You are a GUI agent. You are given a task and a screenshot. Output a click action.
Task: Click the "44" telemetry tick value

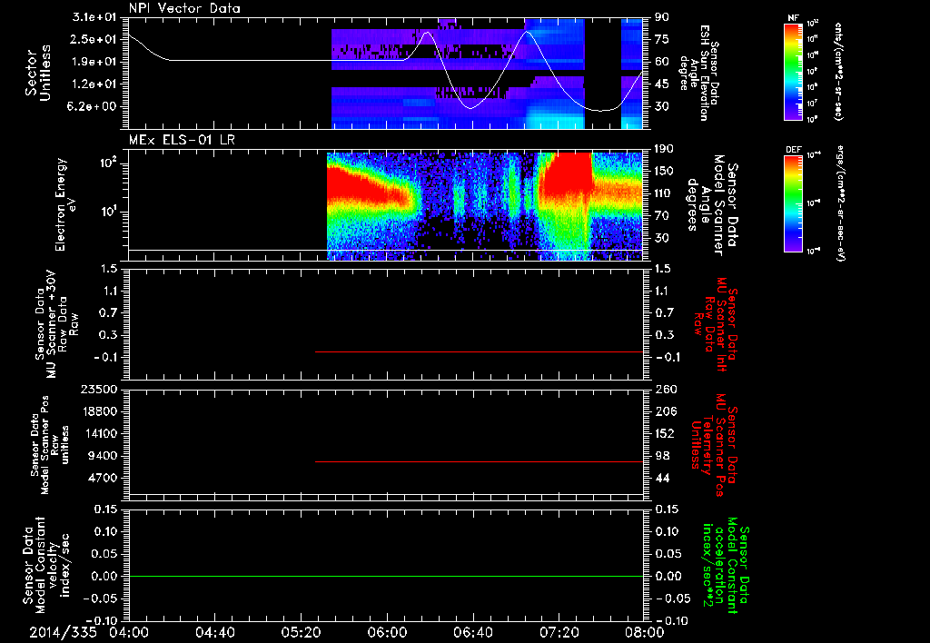(662, 478)
